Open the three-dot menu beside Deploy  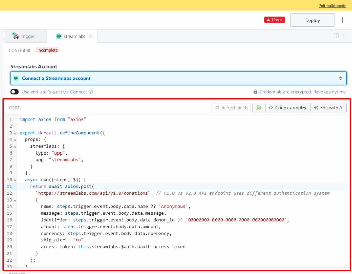(x=342, y=20)
